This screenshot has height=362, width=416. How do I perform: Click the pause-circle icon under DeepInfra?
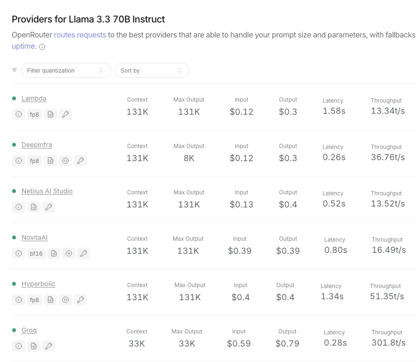click(66, 161)
